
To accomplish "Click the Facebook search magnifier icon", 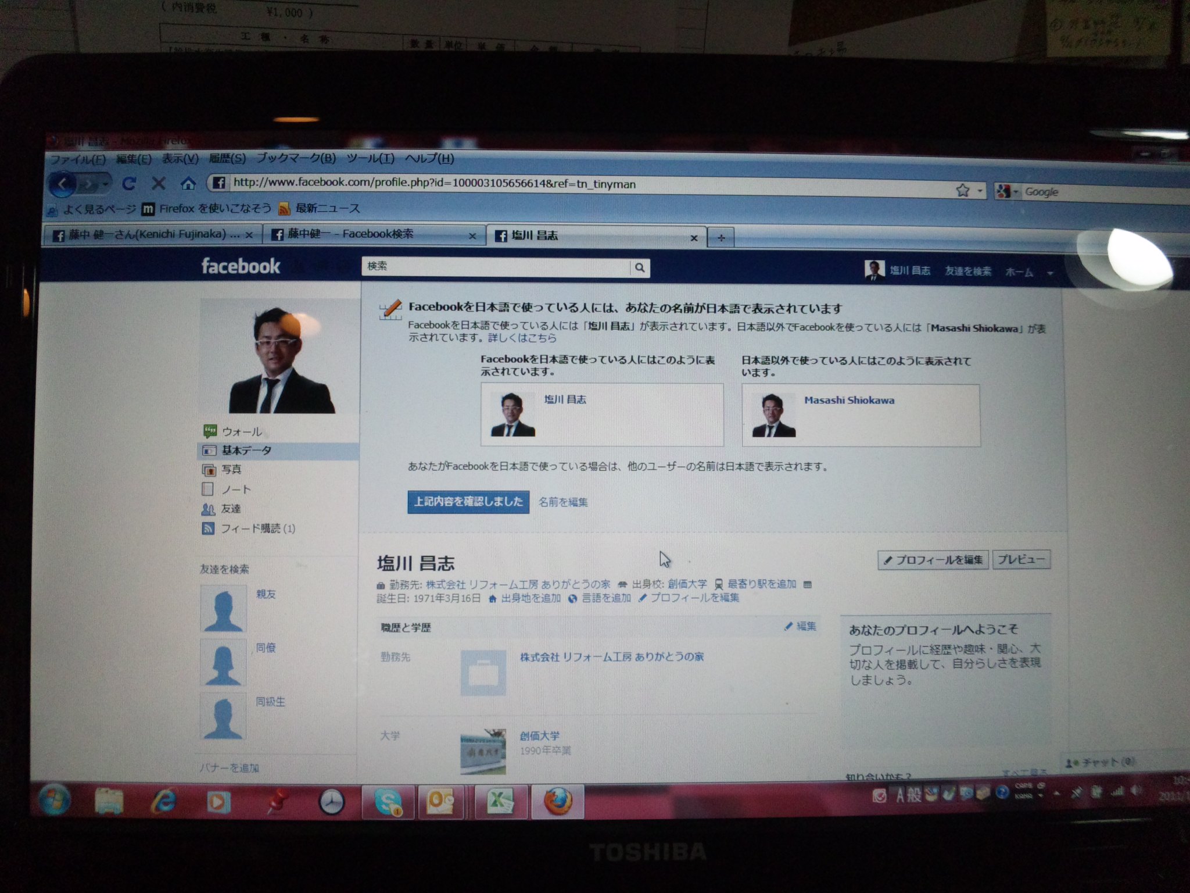I will [x=640, y=267].
